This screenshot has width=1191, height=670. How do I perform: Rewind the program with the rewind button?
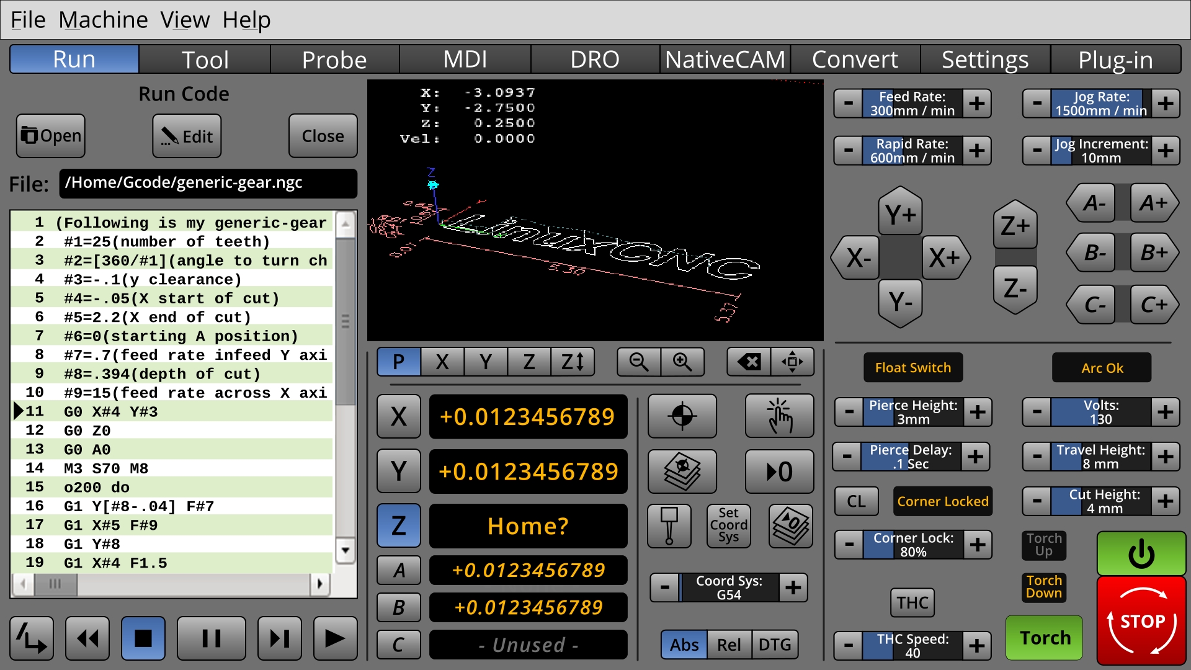87,638
